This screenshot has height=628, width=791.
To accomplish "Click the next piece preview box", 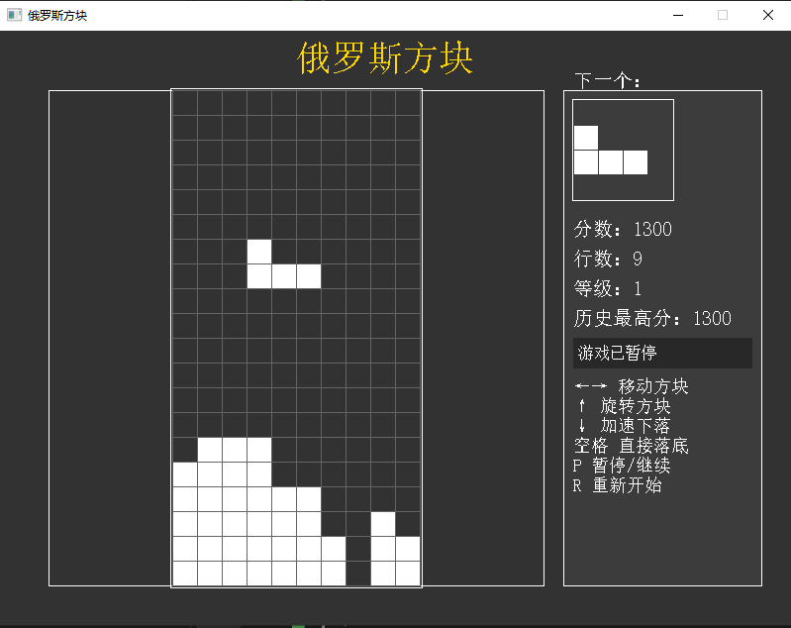I will (623, 150).
